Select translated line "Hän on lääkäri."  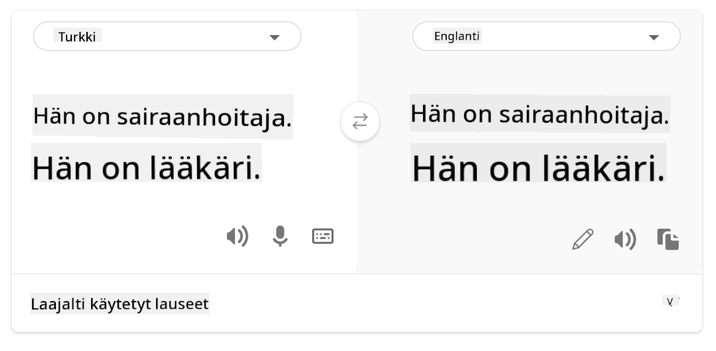click(x=539, y=168)
